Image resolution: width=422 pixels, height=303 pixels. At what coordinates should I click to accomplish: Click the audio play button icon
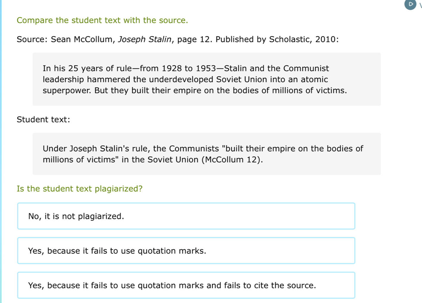410,4
